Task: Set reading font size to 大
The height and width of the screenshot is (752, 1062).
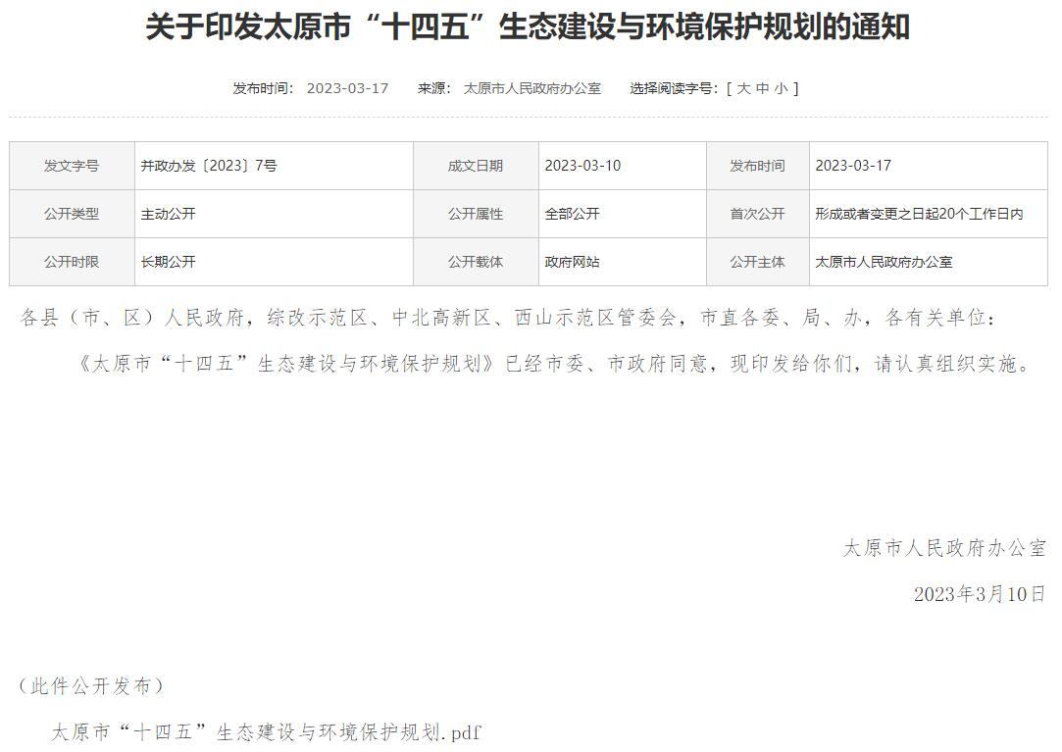Action: (x=743, y=89)
